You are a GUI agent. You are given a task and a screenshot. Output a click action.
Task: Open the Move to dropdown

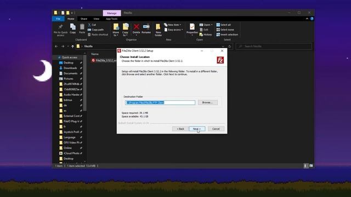point(116,30)
